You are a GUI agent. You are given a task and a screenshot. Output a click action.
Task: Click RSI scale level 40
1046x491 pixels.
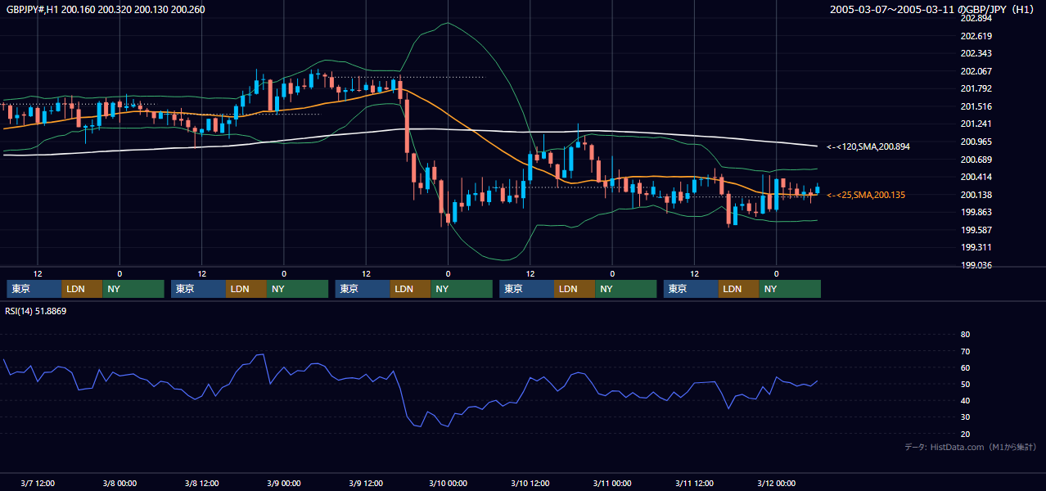(965, 400)
